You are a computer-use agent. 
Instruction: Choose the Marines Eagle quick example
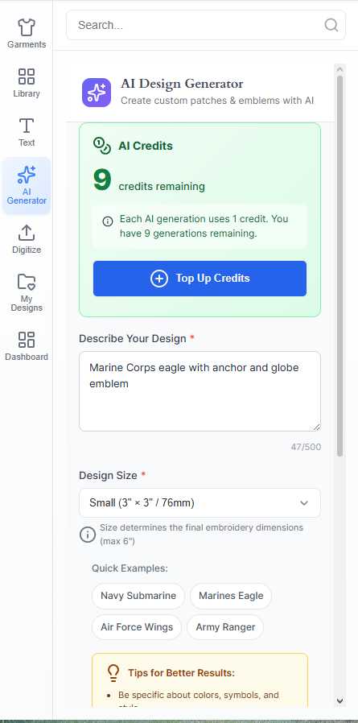click(231, 596)
